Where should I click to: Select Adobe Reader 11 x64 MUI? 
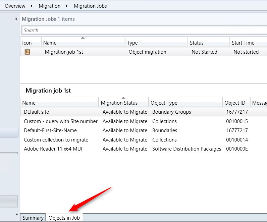(53, 149)
